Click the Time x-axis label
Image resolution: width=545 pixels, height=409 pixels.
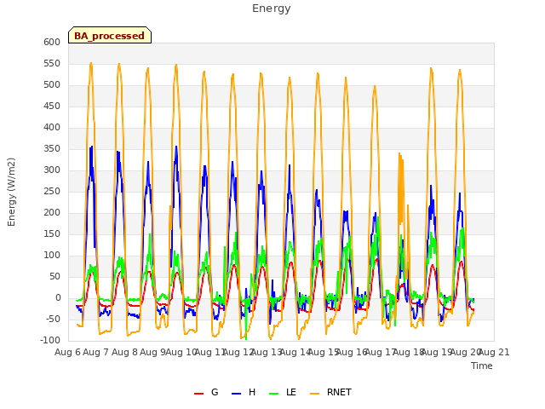pos(482,366)
